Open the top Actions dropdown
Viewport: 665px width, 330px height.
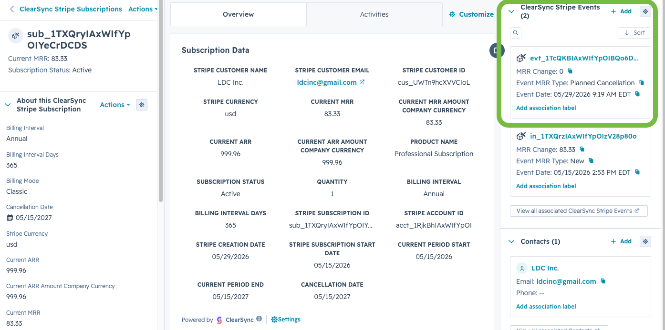(x=143, y=9)
